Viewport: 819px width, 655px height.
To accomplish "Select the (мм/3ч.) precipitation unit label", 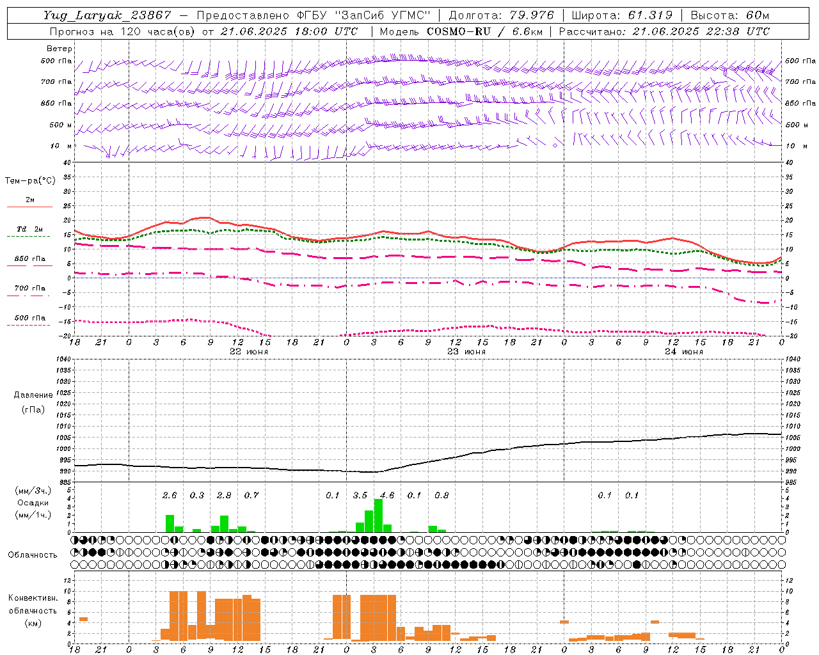I will (33, 491).
